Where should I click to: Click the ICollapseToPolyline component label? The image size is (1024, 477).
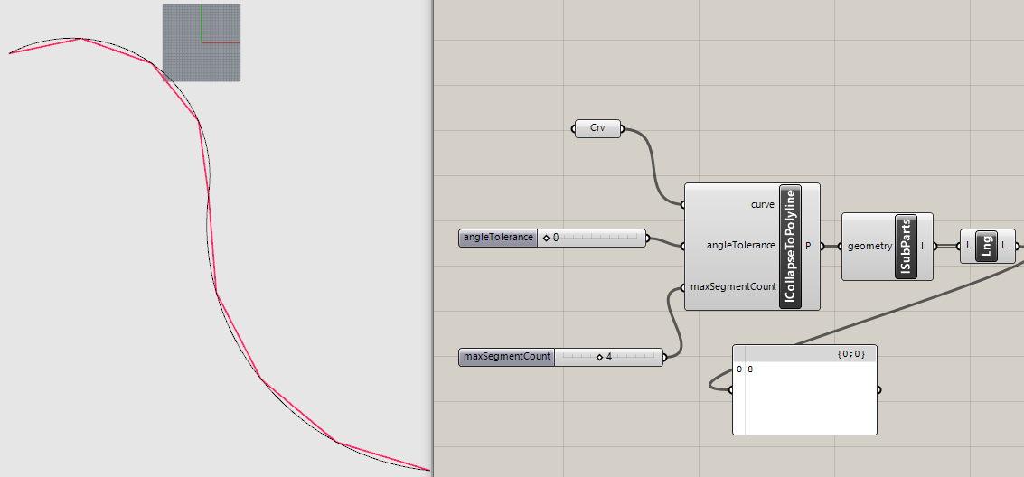790,246
